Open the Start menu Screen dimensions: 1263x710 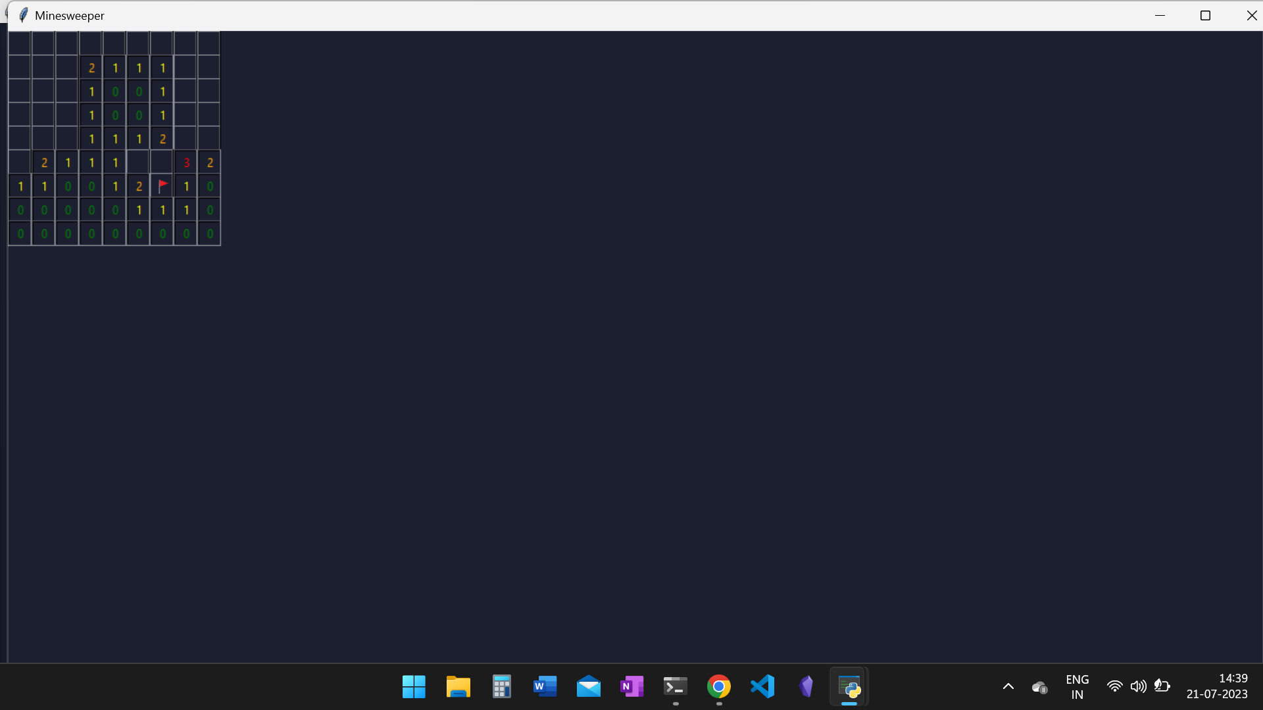coord(413,686)
